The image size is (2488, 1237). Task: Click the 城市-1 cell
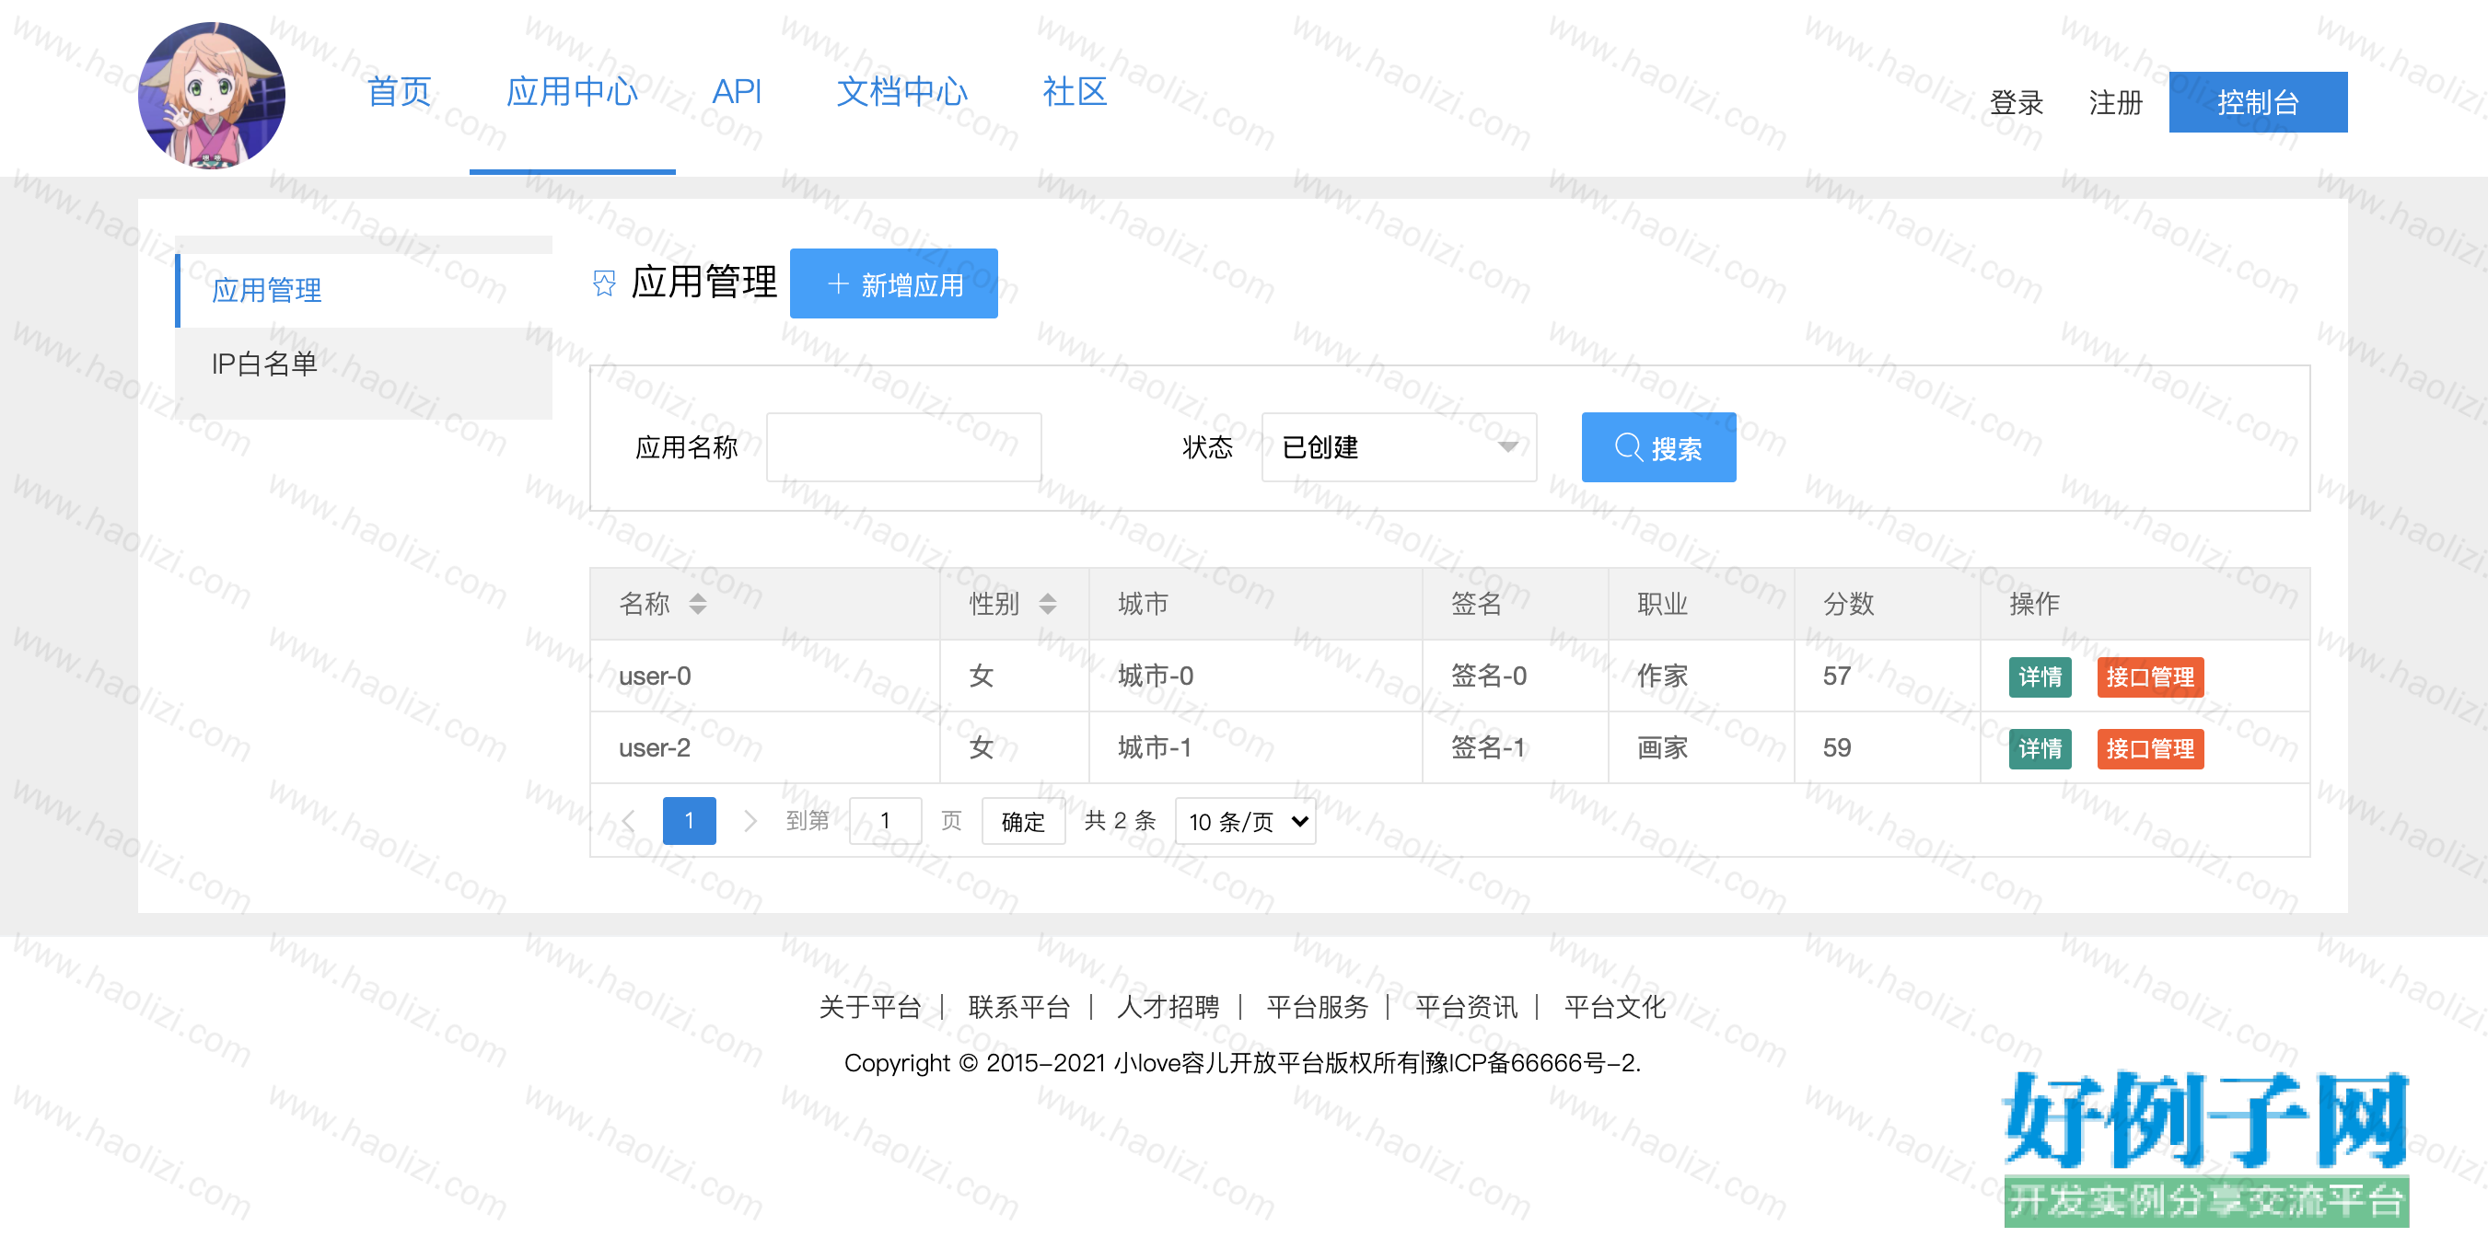(x=1256, y=747)
